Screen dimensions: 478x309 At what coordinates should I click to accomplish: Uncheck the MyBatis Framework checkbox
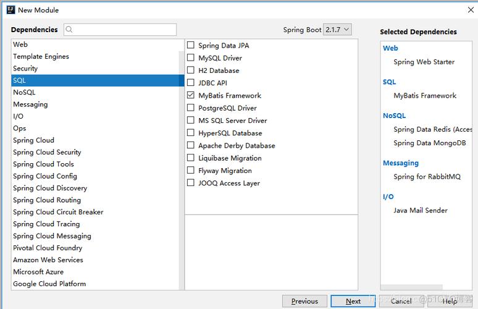(x=191, y=95)
